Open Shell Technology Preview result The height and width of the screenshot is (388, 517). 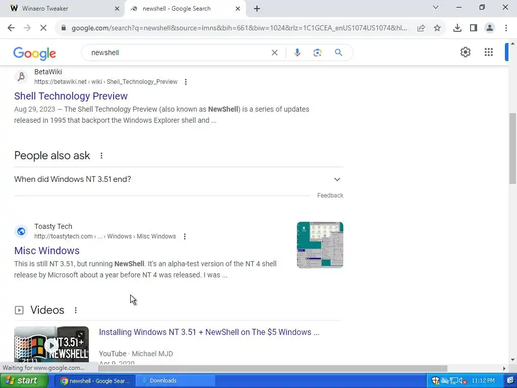pyautogui.click(x=71, y=96)
